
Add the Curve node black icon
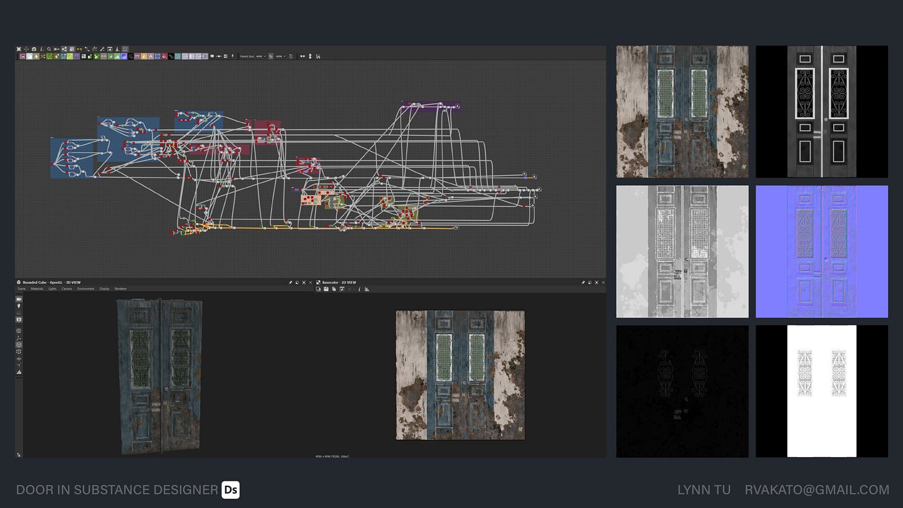(171, 56)
